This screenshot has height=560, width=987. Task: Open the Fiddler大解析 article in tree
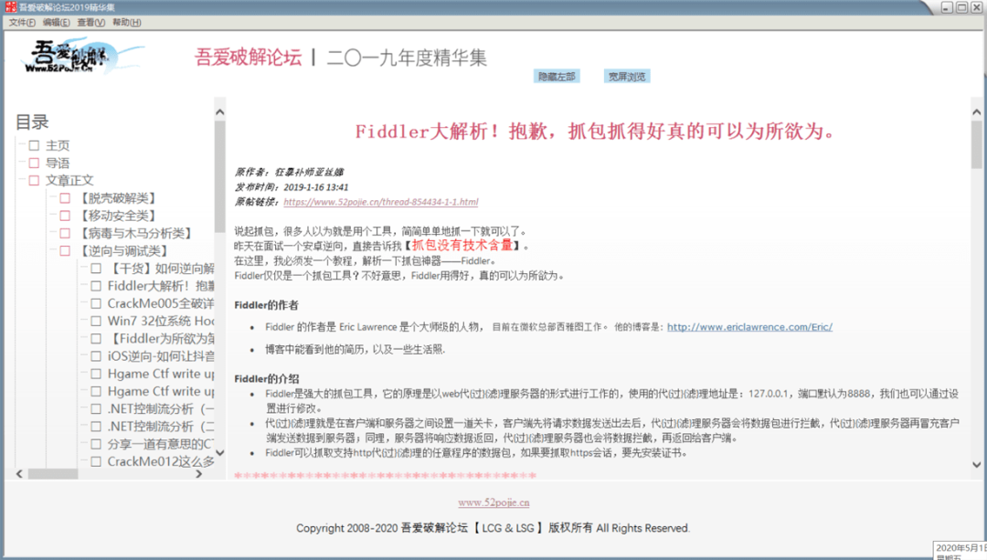click(x=161, y=286)
